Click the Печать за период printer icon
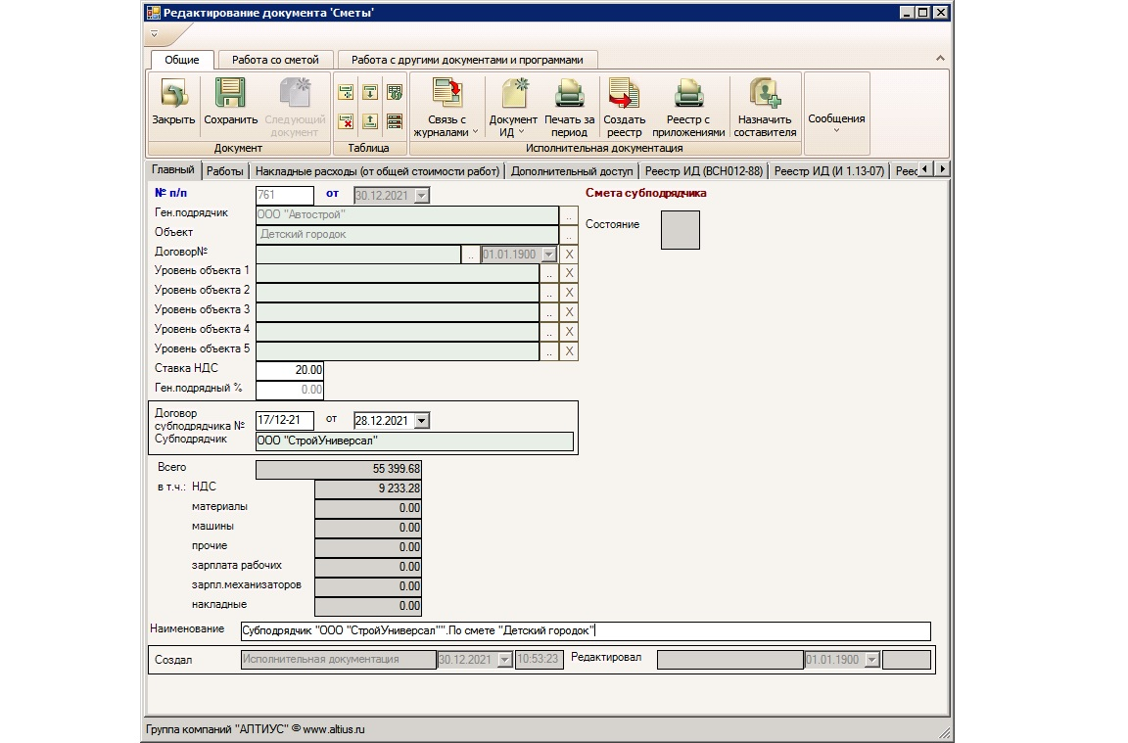This screenshot has height=743, width=1128. tap(569, 96)
